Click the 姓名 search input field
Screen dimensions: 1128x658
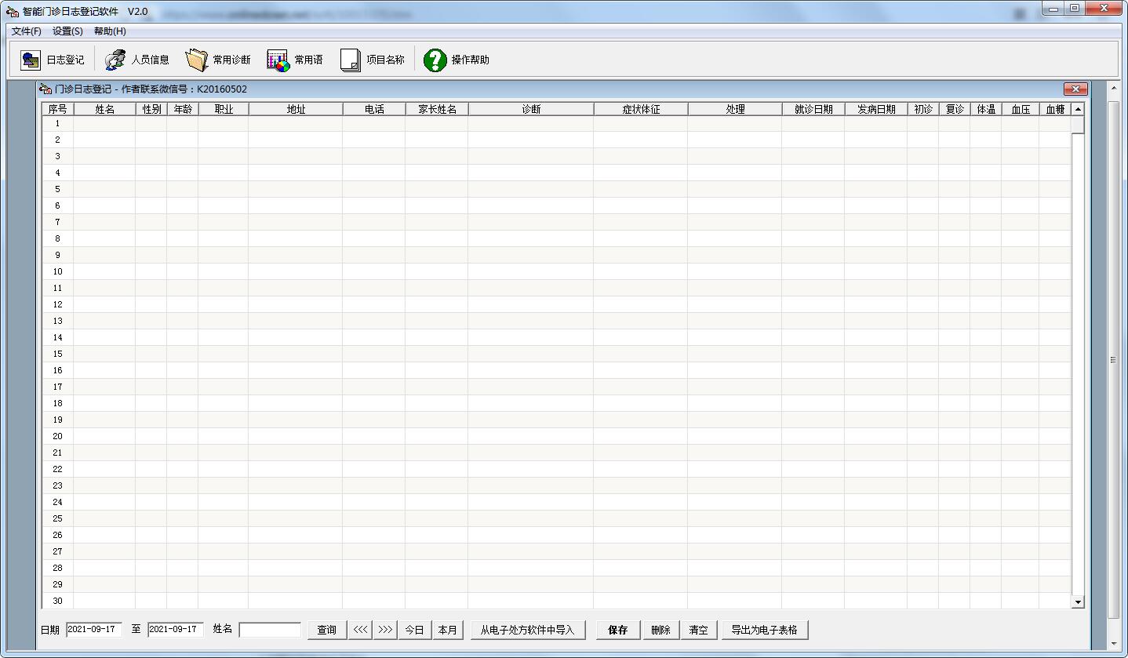pos(270,630)
